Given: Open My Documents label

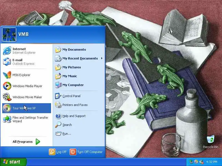Looking at the screenshot, I should [x=74, y=50].
